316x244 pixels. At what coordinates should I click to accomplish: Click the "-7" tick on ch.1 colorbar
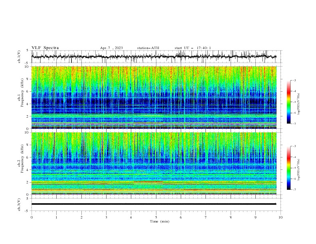pos(294,124)
